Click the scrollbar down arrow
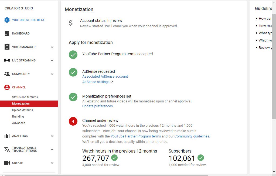Screen dimensions: 276x176 pos(274,172)
